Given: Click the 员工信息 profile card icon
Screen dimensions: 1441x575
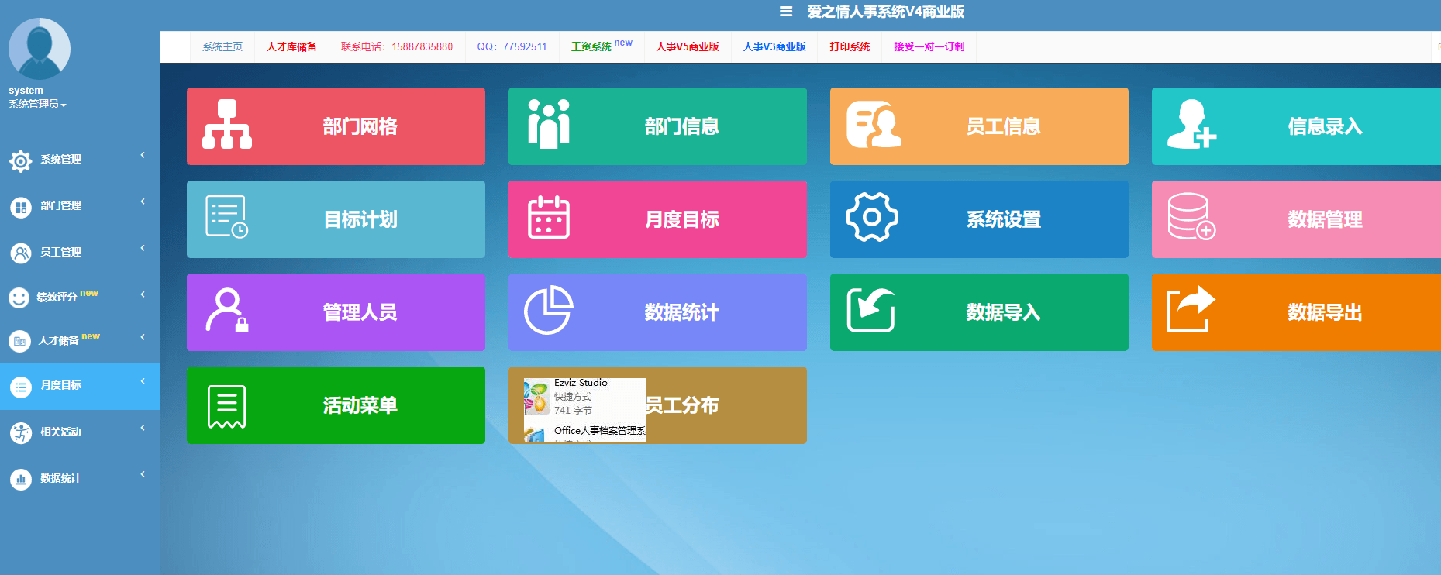Looking at the screenshot, I should click(x=874, y=124).
